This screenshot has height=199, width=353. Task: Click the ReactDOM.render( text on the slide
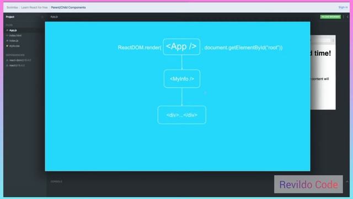click(140, 48)
